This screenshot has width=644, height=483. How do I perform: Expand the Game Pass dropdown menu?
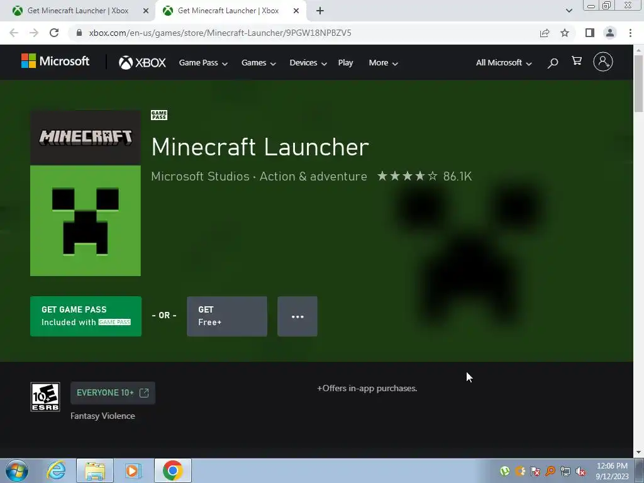[203, 63]
